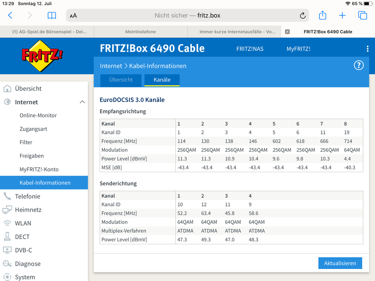Reload the page with the refresh icon
The height and width of the screenshot is (281, 375).
[x=303, y=15]
